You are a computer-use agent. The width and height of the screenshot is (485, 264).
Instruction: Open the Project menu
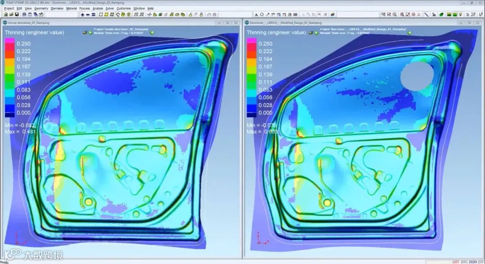9,9
